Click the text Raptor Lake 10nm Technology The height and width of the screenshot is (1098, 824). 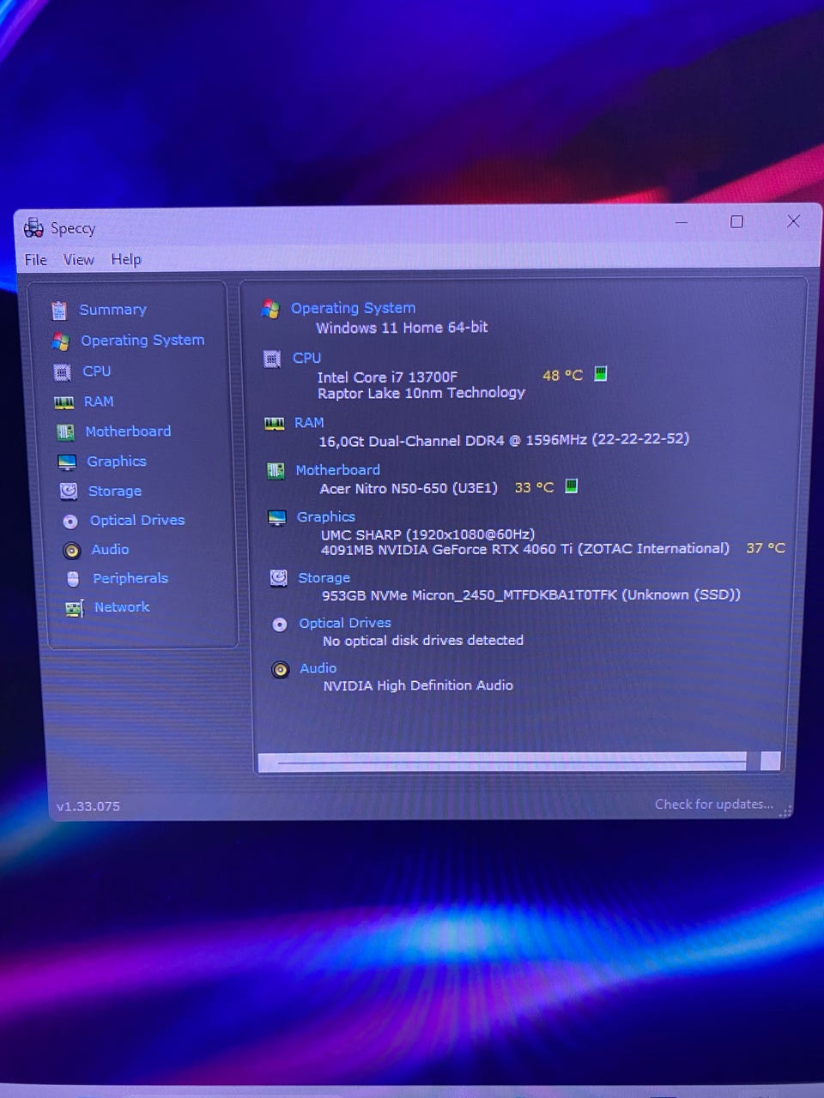coord(421,392)
